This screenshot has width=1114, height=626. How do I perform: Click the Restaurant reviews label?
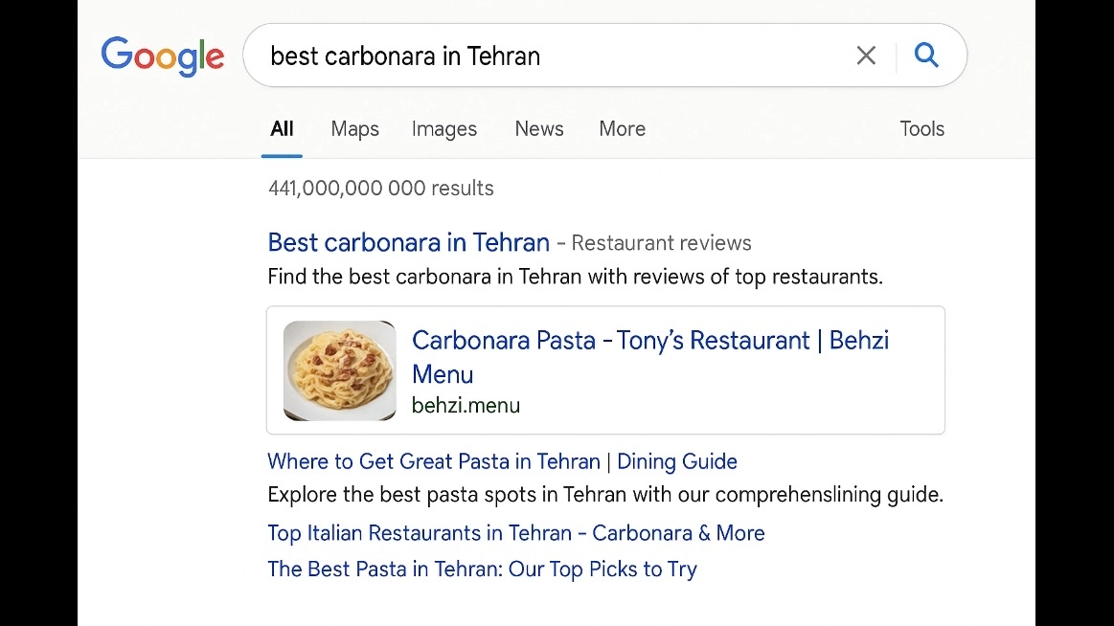click(x=662, y=243)
